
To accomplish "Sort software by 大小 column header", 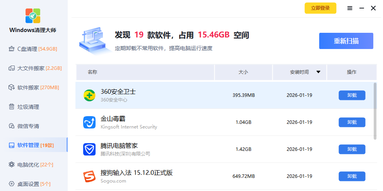I will [x=243, y=72].
